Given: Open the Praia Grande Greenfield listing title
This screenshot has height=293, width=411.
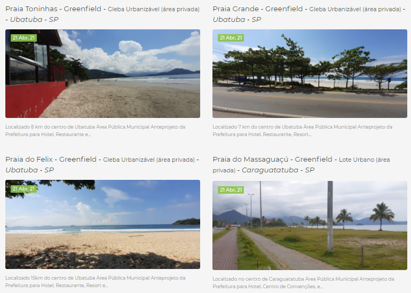Looking at the screenshot, I should tap(309, 14).
